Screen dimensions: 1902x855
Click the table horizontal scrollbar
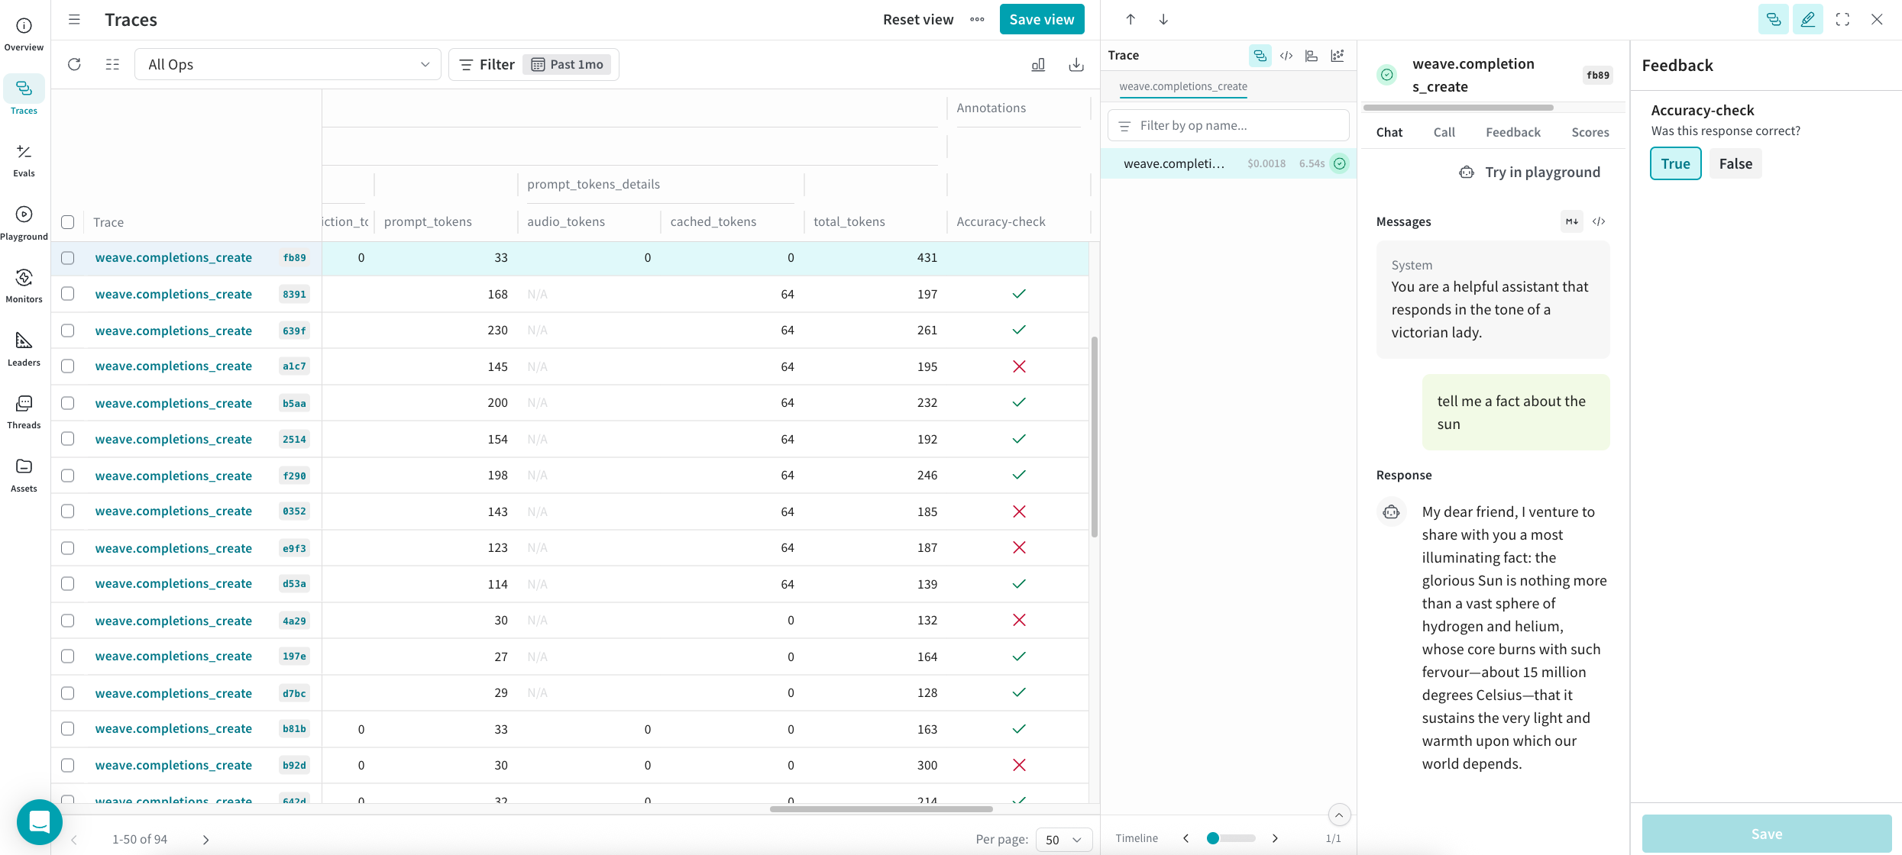coord(881,809)
